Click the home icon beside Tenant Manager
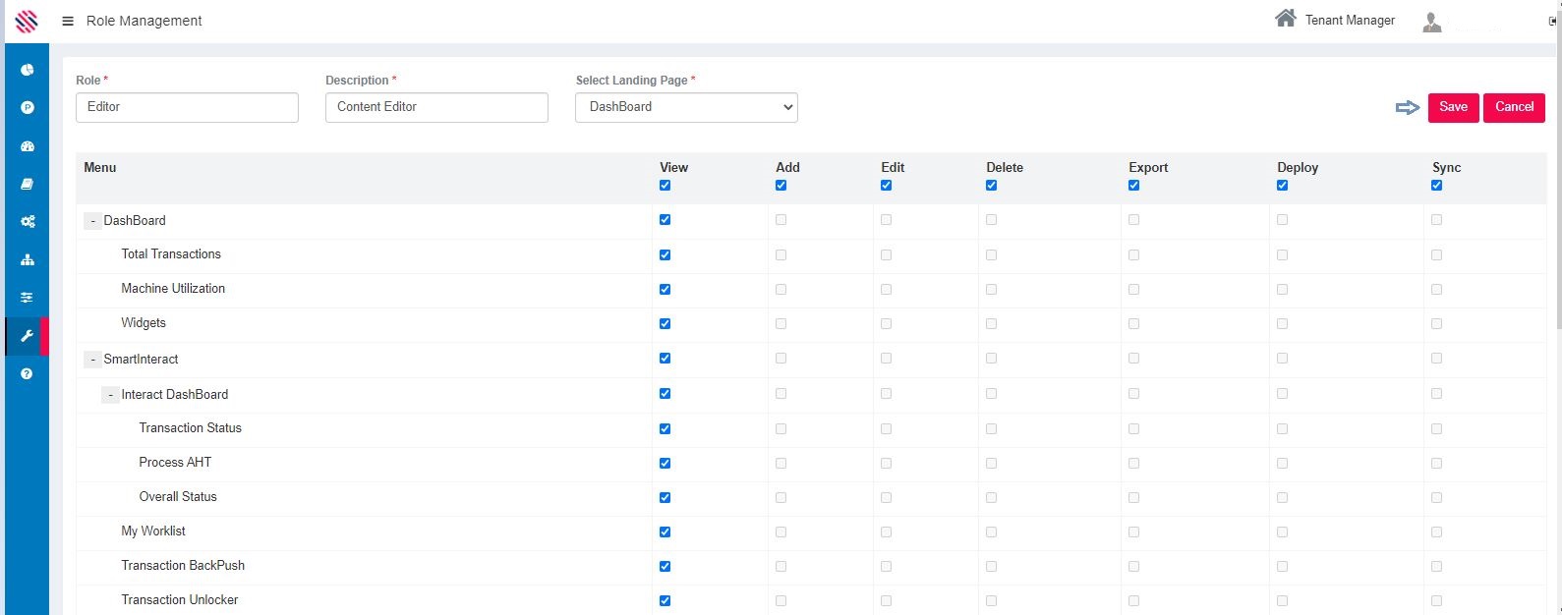Viewport: 1562px width, 615px height. (1285, 19)
